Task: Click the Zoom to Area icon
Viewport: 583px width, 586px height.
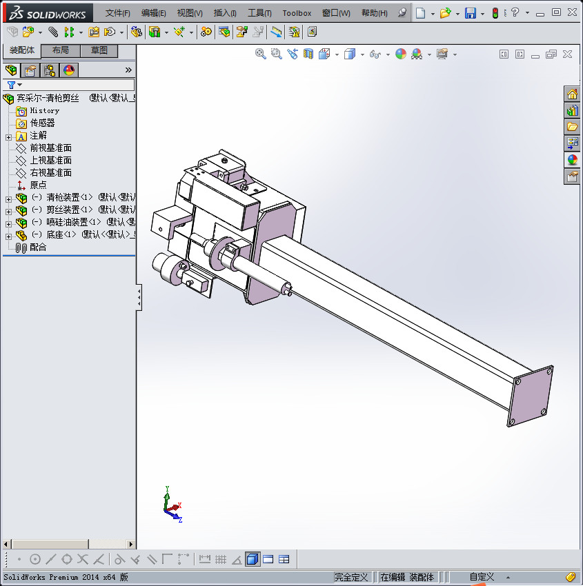Action: pos(277,54)
